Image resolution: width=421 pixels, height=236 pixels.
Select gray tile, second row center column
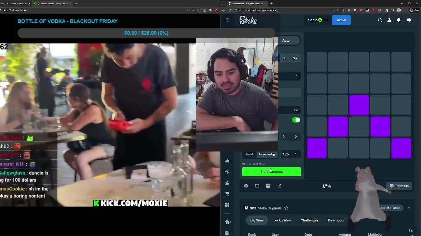[x=359, y=84]
